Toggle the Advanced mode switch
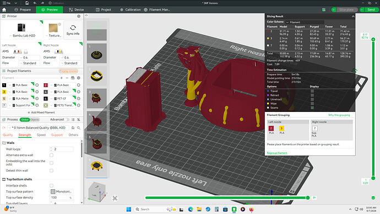380x214 pixels. coord(67,120)
